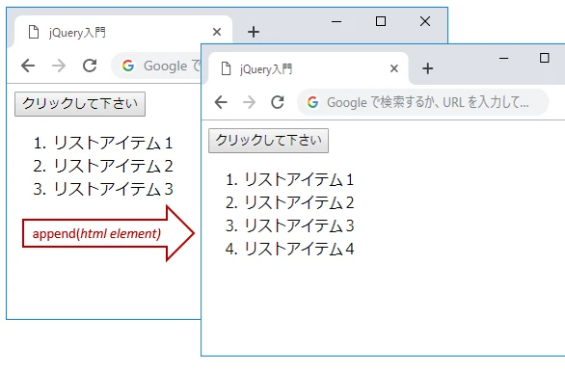Reload page in the front browser window

tap(278, 102)
